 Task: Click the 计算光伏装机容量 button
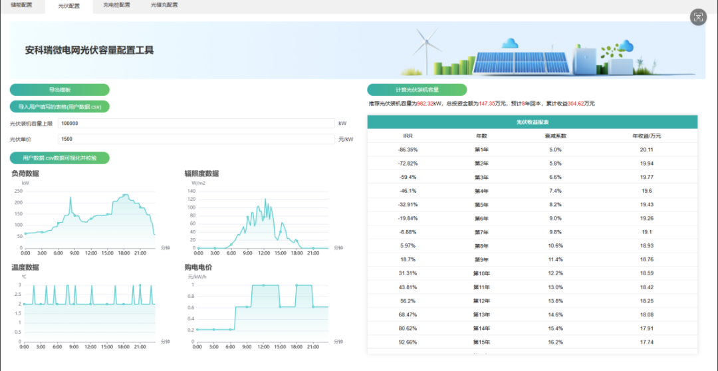coord(417,90)
